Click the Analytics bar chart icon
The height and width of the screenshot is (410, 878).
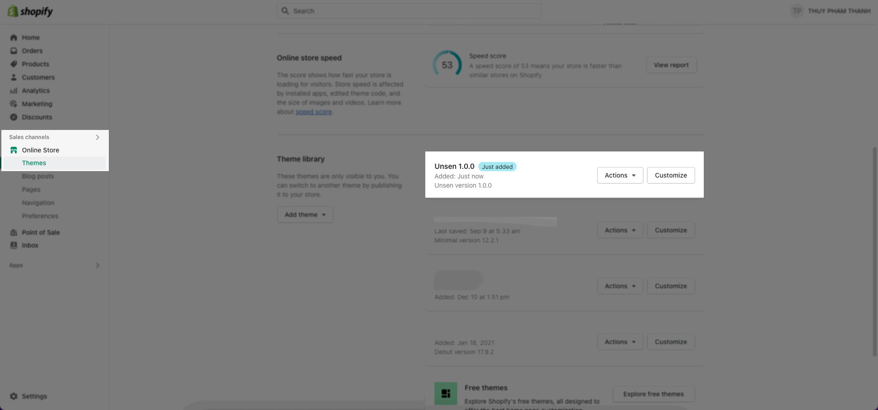pos(14,91)
